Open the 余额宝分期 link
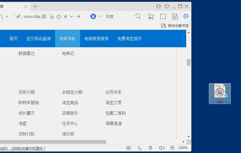The width and height of the screenshot is (241, 153). [x=72, y=92]
